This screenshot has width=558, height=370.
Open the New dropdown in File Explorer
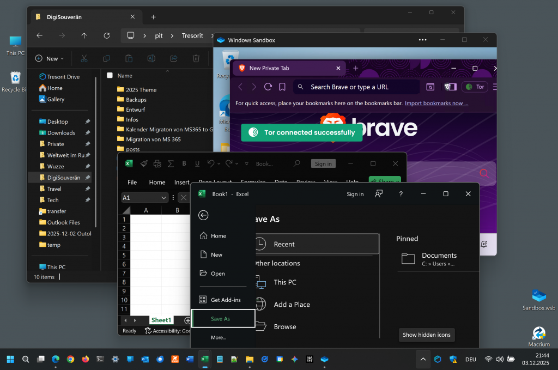(49, 58)
